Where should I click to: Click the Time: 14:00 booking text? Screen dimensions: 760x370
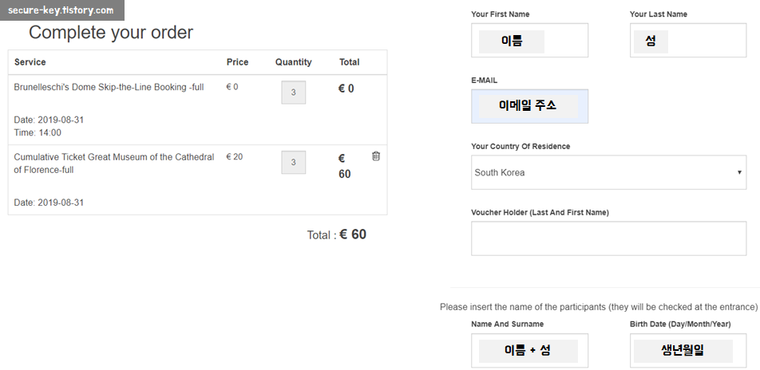tap(38, 132)
